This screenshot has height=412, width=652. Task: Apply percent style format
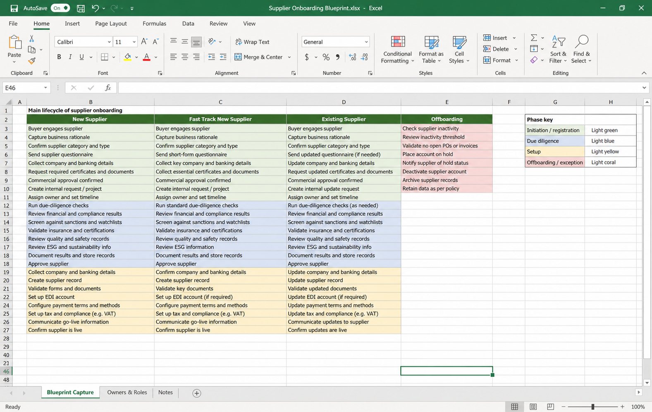(326, 57)
